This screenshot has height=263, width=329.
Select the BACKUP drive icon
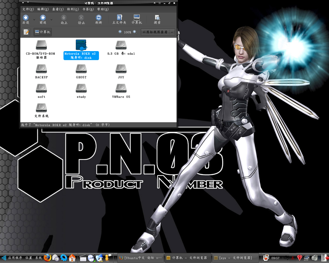click(41, 69)
